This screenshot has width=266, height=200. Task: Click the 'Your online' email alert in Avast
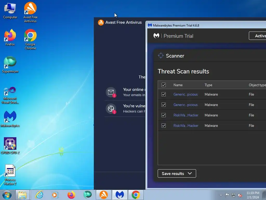(x=125, y=92)
